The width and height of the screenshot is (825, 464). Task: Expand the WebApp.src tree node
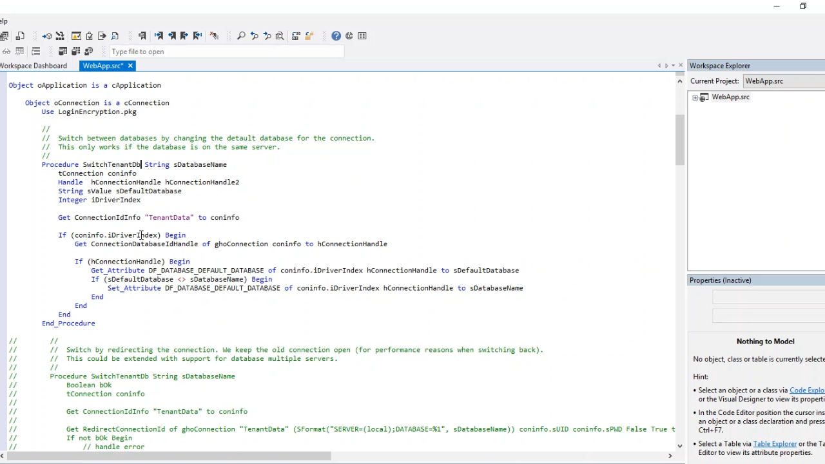[695, 97]
